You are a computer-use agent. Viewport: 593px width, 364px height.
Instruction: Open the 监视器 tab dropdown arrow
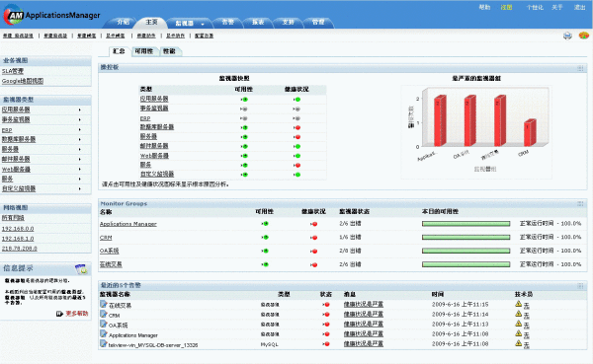click(203, 24)
